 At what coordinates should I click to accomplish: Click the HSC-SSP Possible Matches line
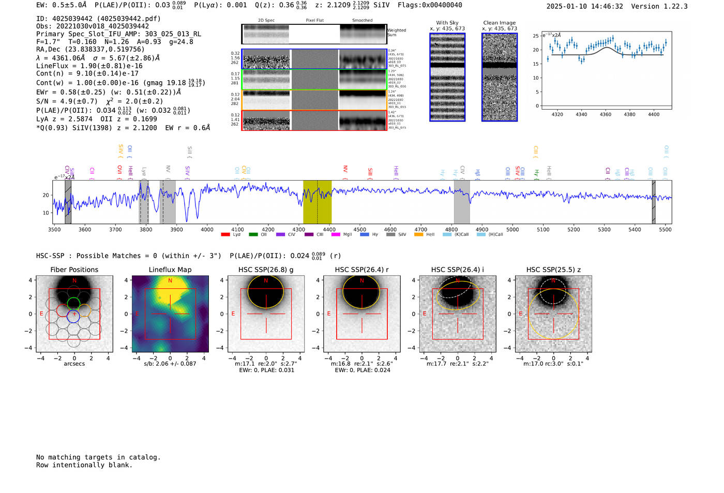pos(189,256)
